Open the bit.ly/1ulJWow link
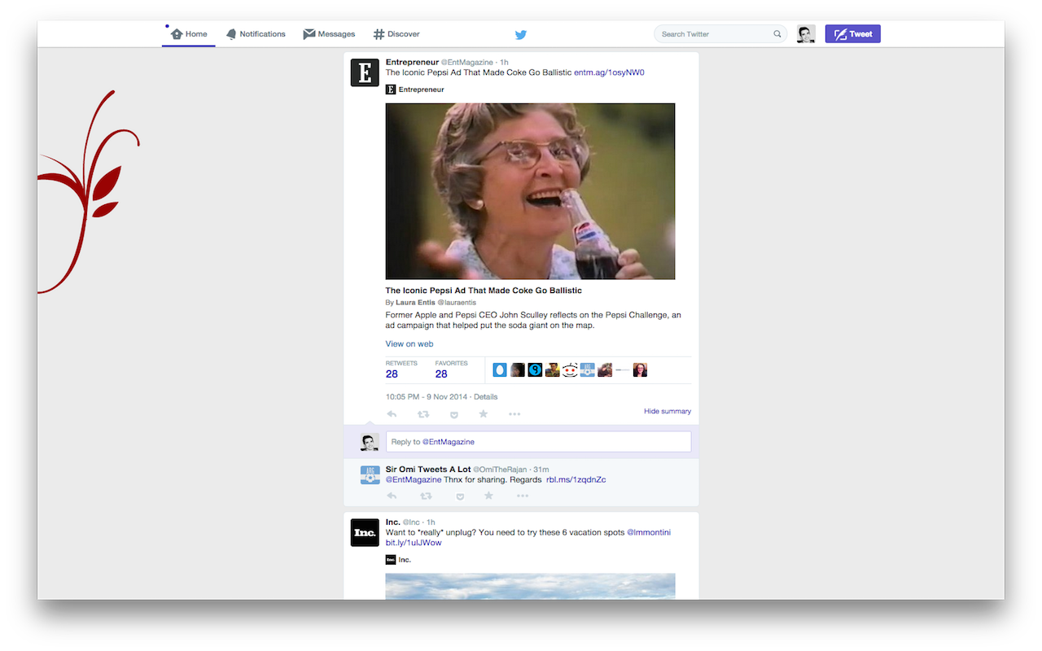This screenshot has height=651, width=1042. 414,543
